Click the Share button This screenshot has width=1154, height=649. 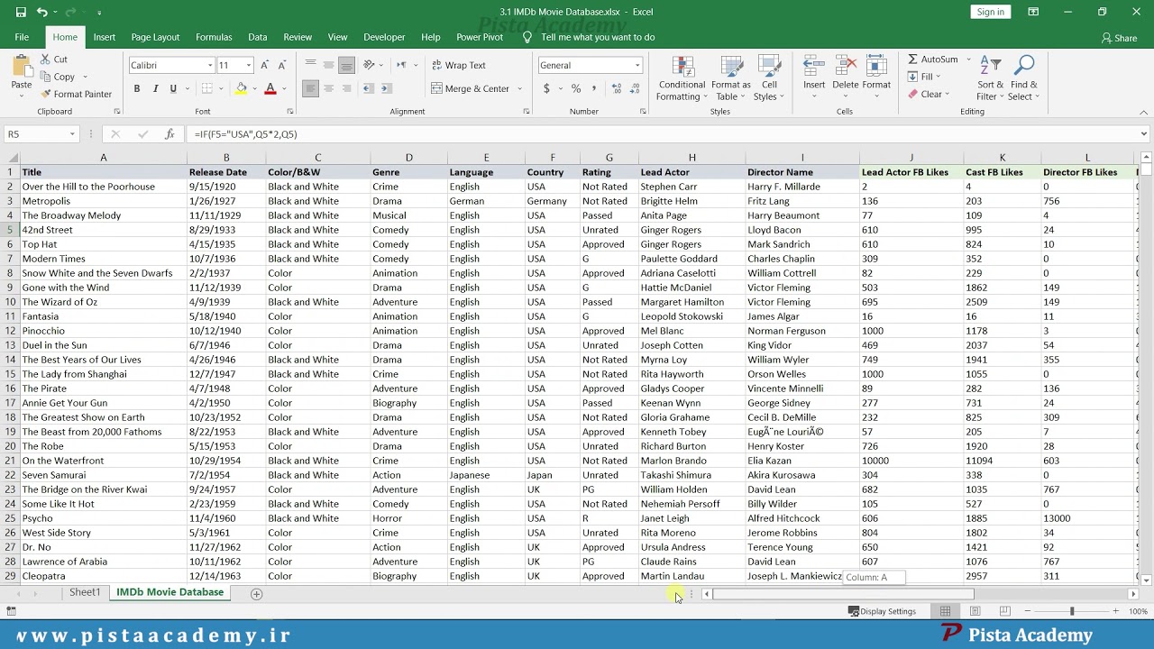click(1119, 38)
